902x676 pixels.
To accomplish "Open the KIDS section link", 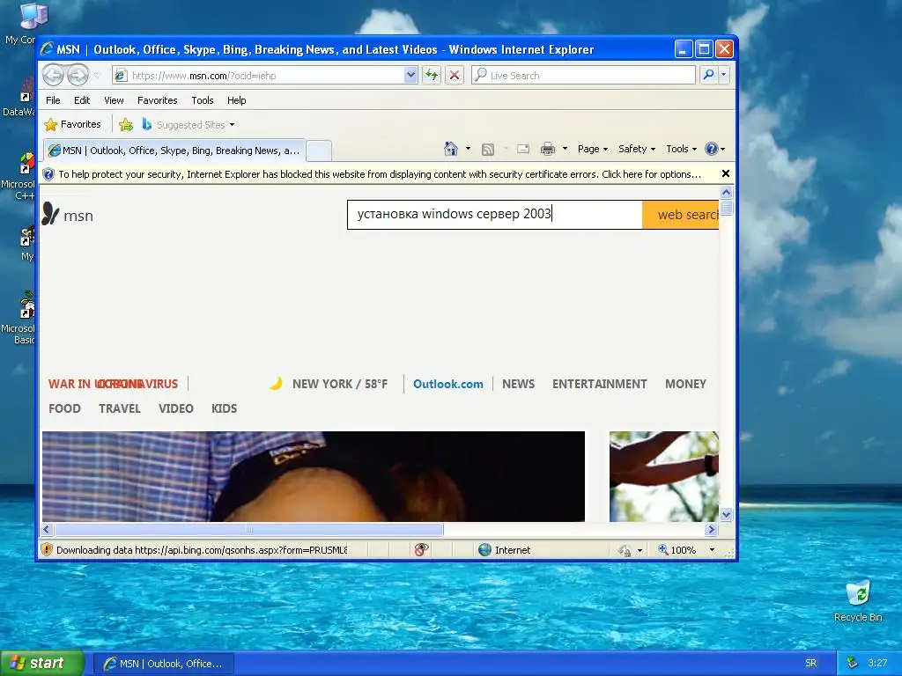I will point(225,408).
